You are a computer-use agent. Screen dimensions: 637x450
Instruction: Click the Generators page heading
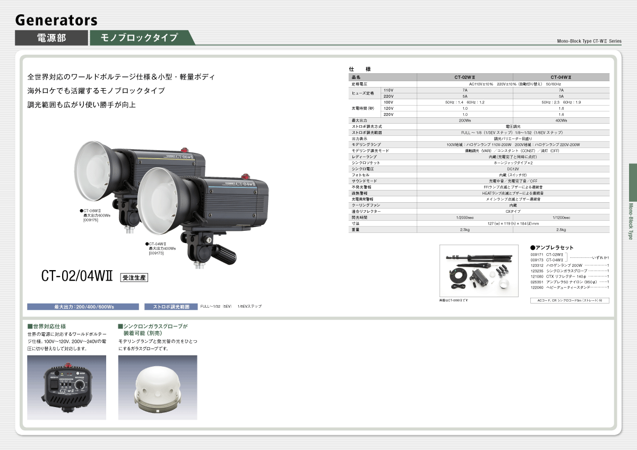tap(56, 20)
